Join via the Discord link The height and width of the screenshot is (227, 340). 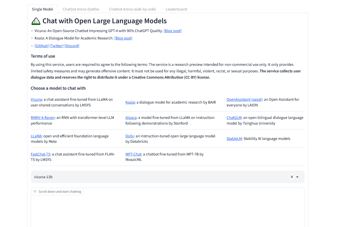coord(72,46)
